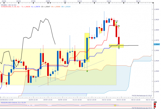Screen dimensions: 161x109
Task: Click the green down arrow beside the 33,6 label
Action: tap(116, 23)
